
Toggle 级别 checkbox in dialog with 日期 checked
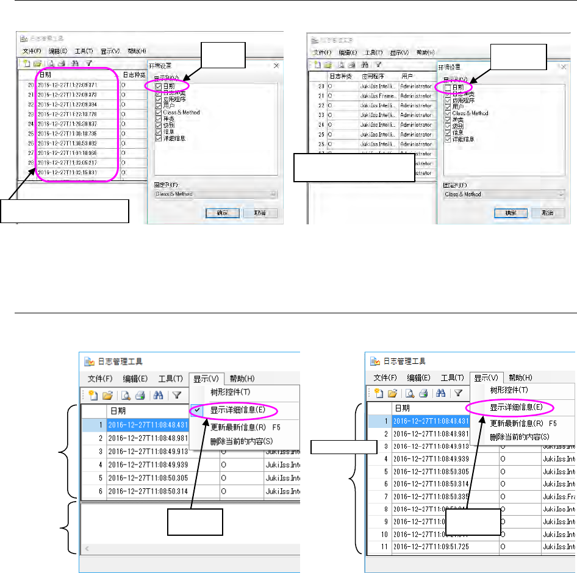(x=159, y=126)
